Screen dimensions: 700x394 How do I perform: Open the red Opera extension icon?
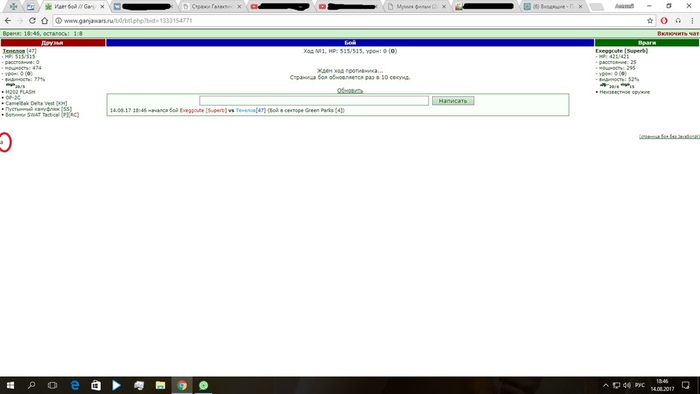[x=664, y=20]
